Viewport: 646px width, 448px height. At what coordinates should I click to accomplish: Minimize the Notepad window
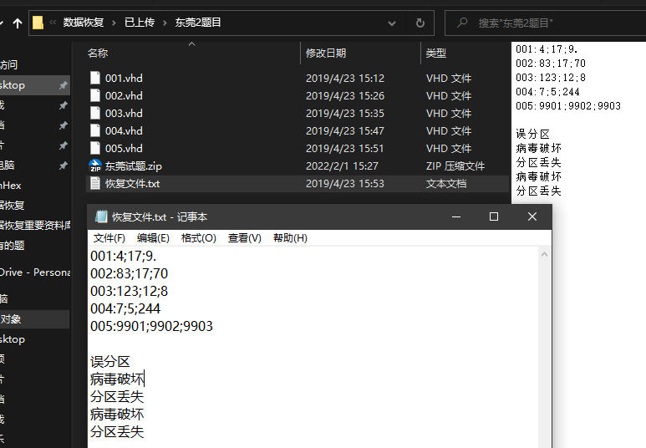(456, 216)
